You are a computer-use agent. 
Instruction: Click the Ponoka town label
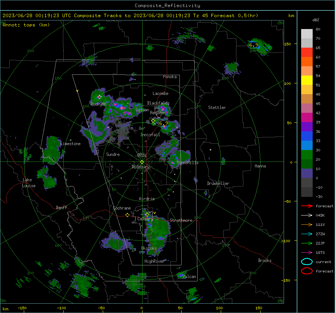pos(170,77)
